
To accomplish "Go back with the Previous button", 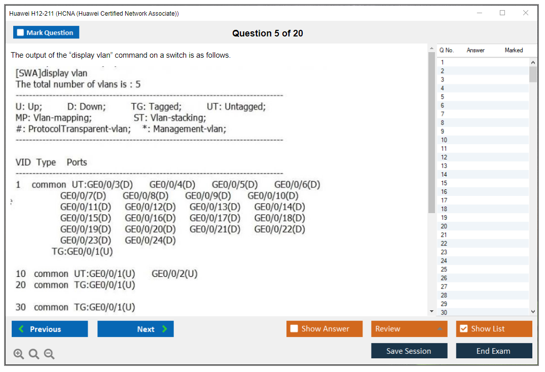I will (x=50, y=329).
